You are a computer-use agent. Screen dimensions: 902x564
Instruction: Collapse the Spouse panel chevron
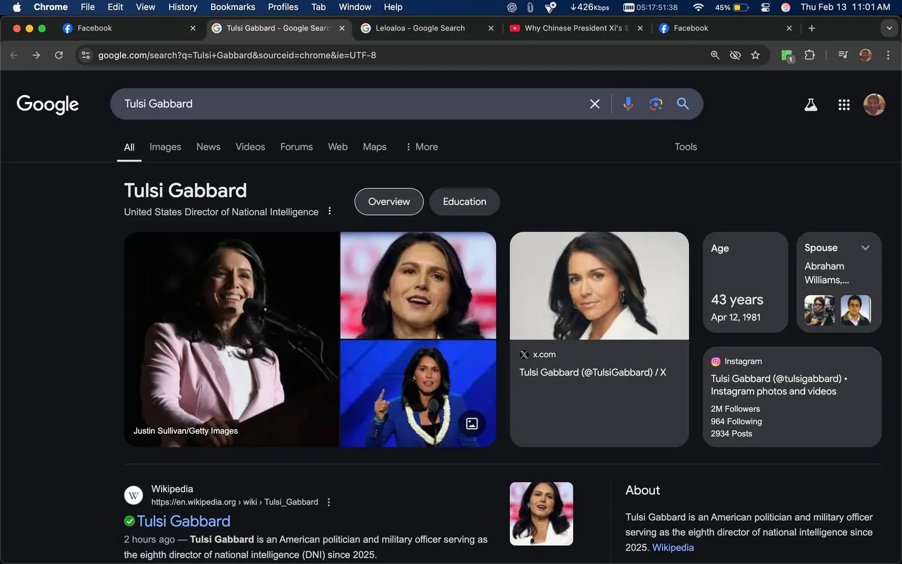(866, 247)
